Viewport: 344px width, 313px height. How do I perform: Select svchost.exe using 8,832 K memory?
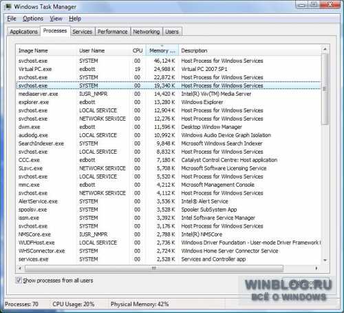(169, 152)
